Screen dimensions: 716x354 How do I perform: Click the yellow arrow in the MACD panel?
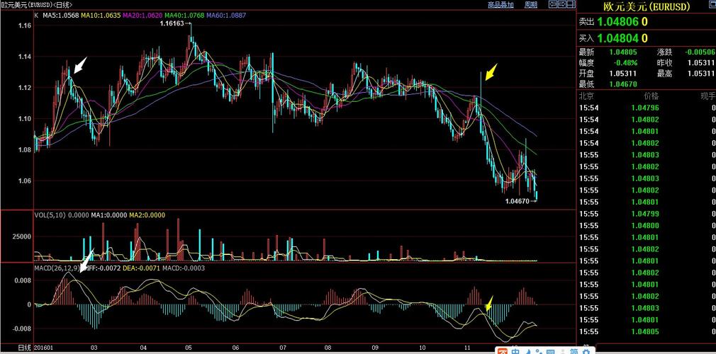[x=488, y=304]
